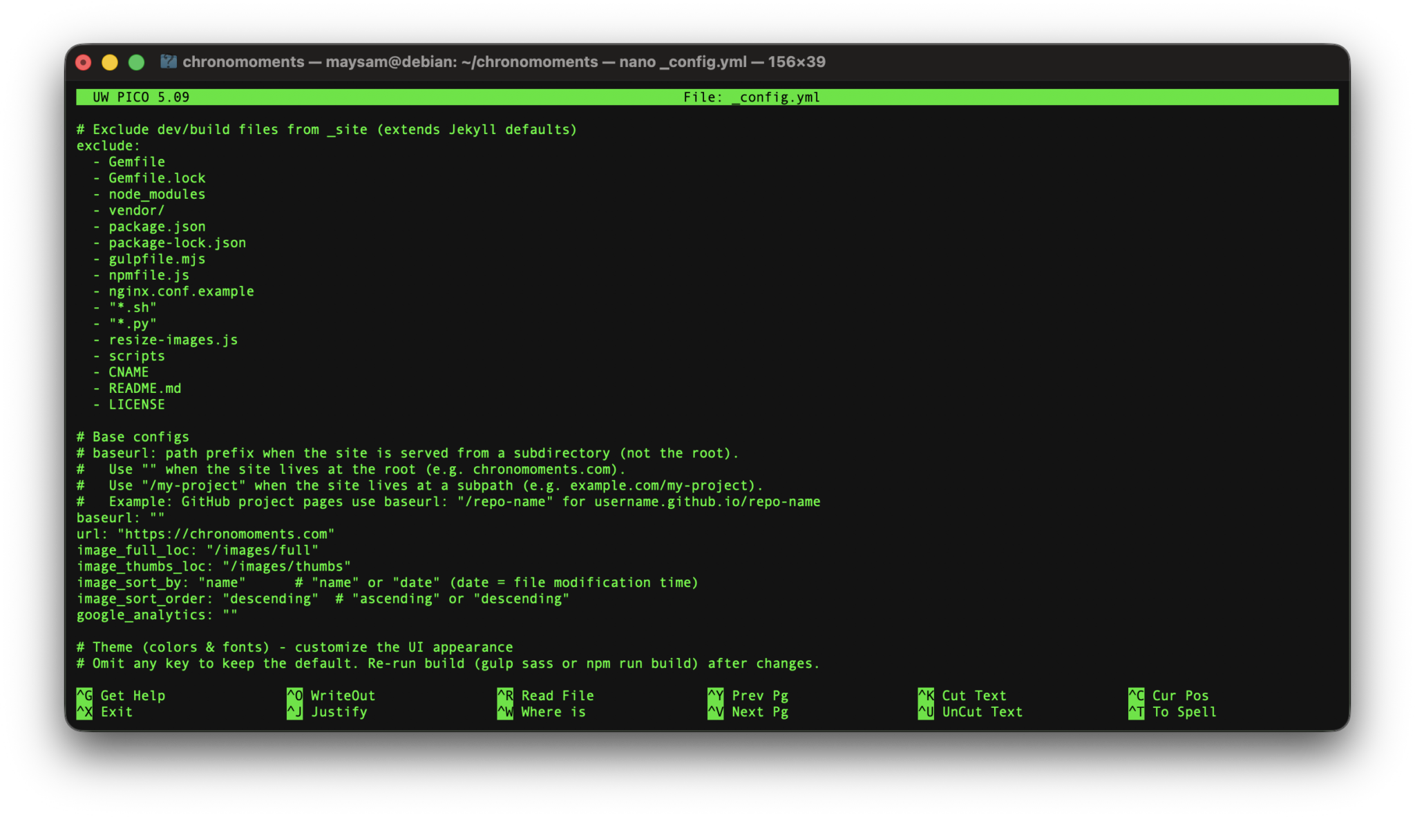
Task: Click the ^X Exit shortcut
Action: (104, 711)
